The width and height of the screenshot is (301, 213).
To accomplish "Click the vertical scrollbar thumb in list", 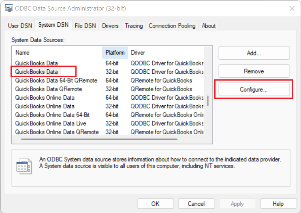I will pos(208,101).
